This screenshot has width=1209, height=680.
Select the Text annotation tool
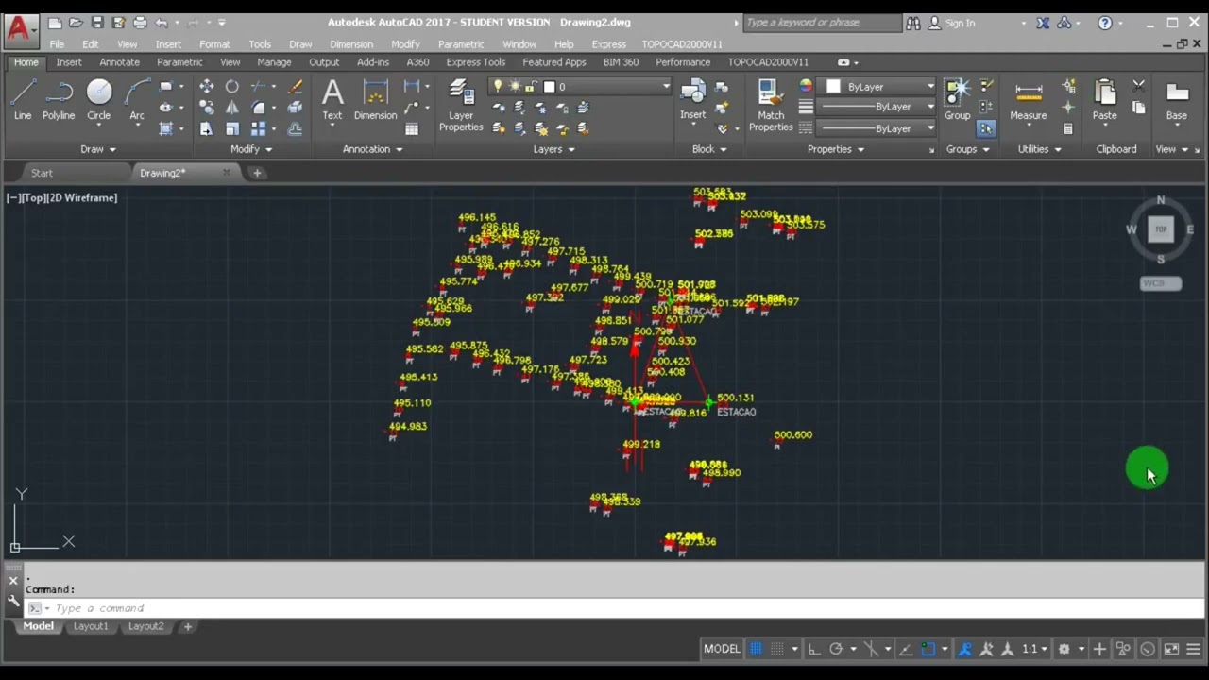pos(332,100)
